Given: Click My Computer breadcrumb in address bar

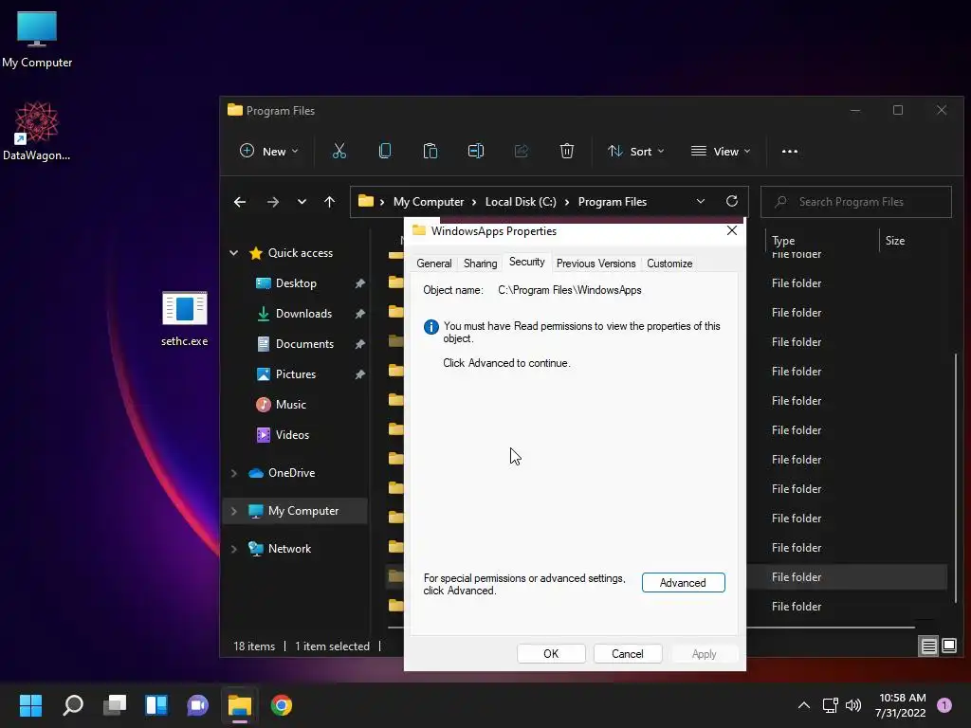Looking at the screenshot, I should 429,202.
